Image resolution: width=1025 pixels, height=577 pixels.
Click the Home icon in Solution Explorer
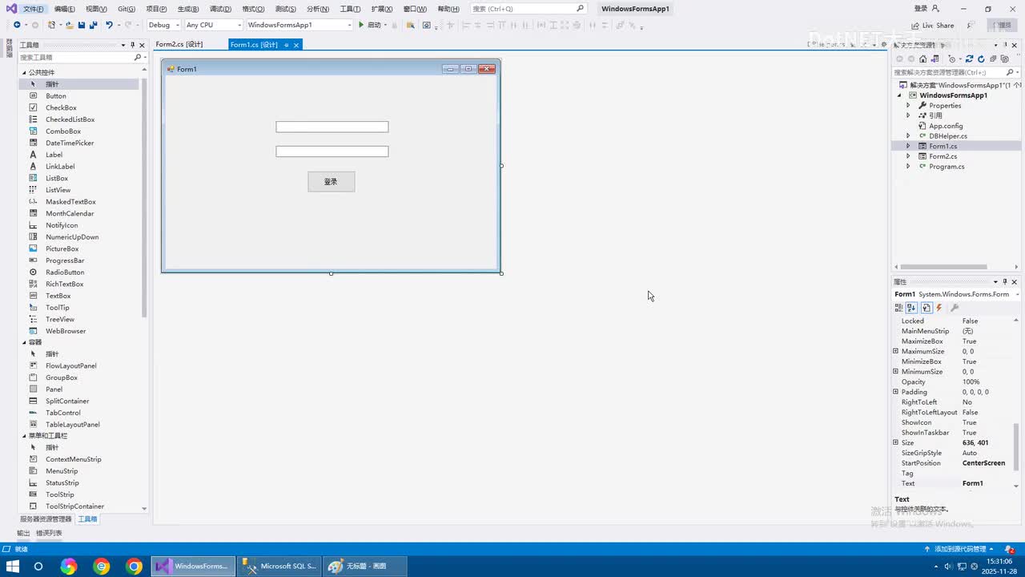(923, 59)
